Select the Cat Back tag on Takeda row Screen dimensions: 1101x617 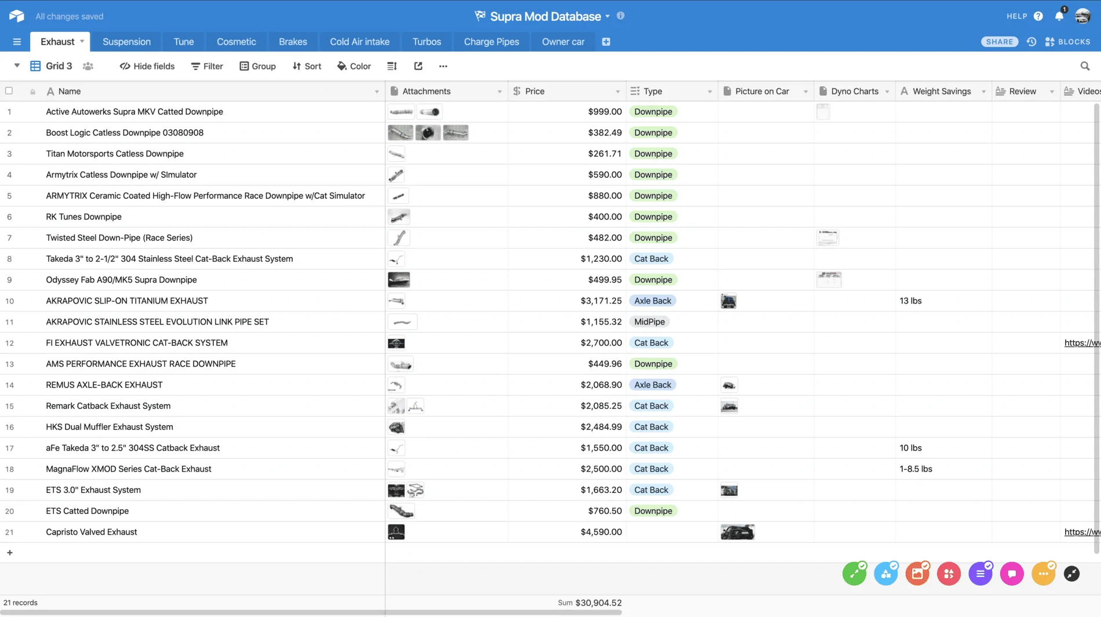click(x=651, y=259)
